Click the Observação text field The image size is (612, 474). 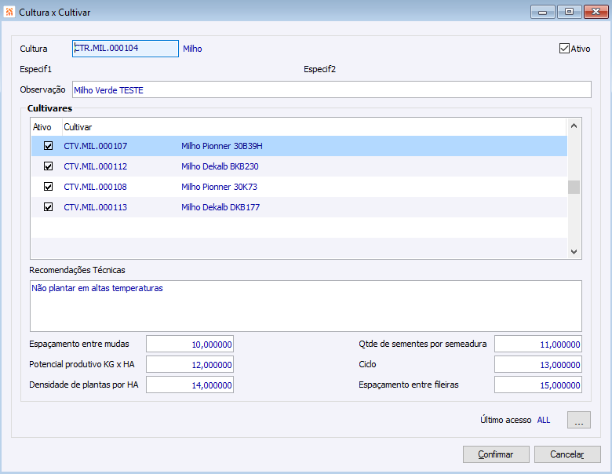(332, 89)
